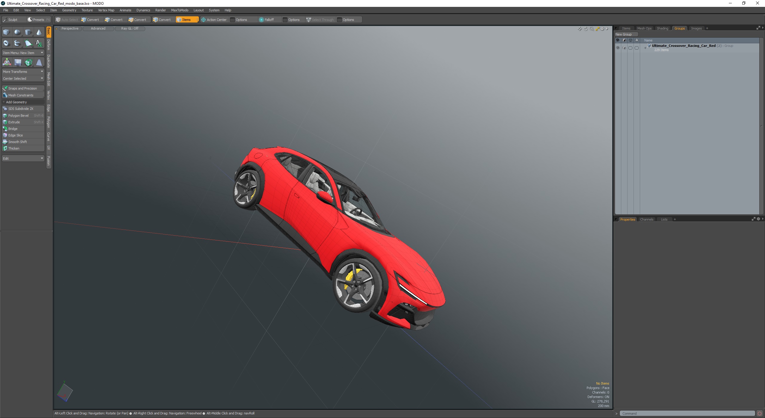Click the viewport pan arrows icon
The height and width of the screenshot is (418, 765).
tap(580, 29)
